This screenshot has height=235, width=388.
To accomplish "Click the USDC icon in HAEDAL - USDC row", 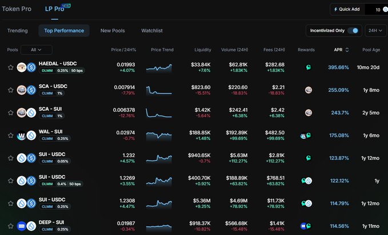I will pyautogui.click(x=31, y=67).
